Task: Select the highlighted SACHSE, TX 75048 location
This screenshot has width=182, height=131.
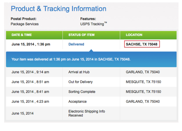Action: point(142,44)
